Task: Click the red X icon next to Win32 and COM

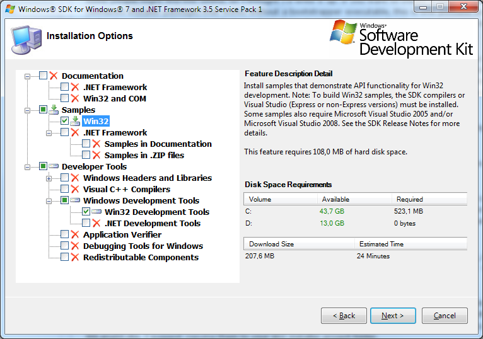Action: tap(75, 98)
